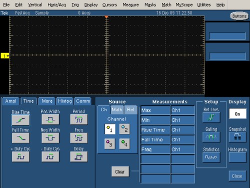Click the orange trigger position marker
Screen dimensions: 250x188
(x=106, y=17)
